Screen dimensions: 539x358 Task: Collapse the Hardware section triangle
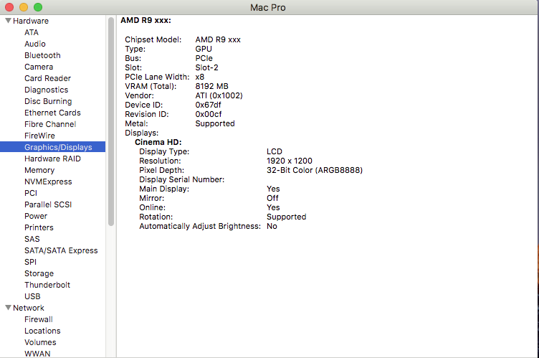click(x=9, y=21)
